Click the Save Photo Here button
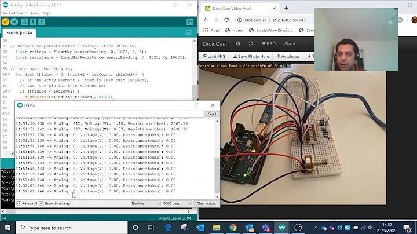417x234 pixels. 251,56
